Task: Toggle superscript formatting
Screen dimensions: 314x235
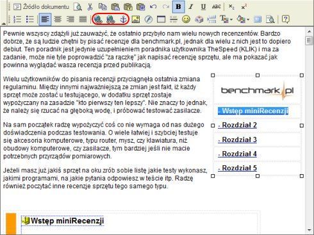Action: click(244, 7)
